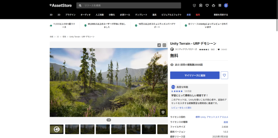The width and height of the screenshot is (278, 138).
Task: Open My Assets download icon in header
Action: point(201,5)
